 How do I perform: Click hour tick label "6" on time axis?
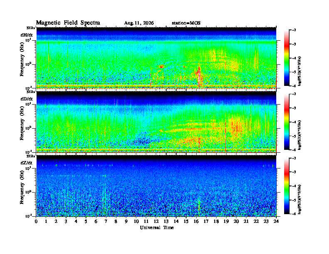pos(96,222)
